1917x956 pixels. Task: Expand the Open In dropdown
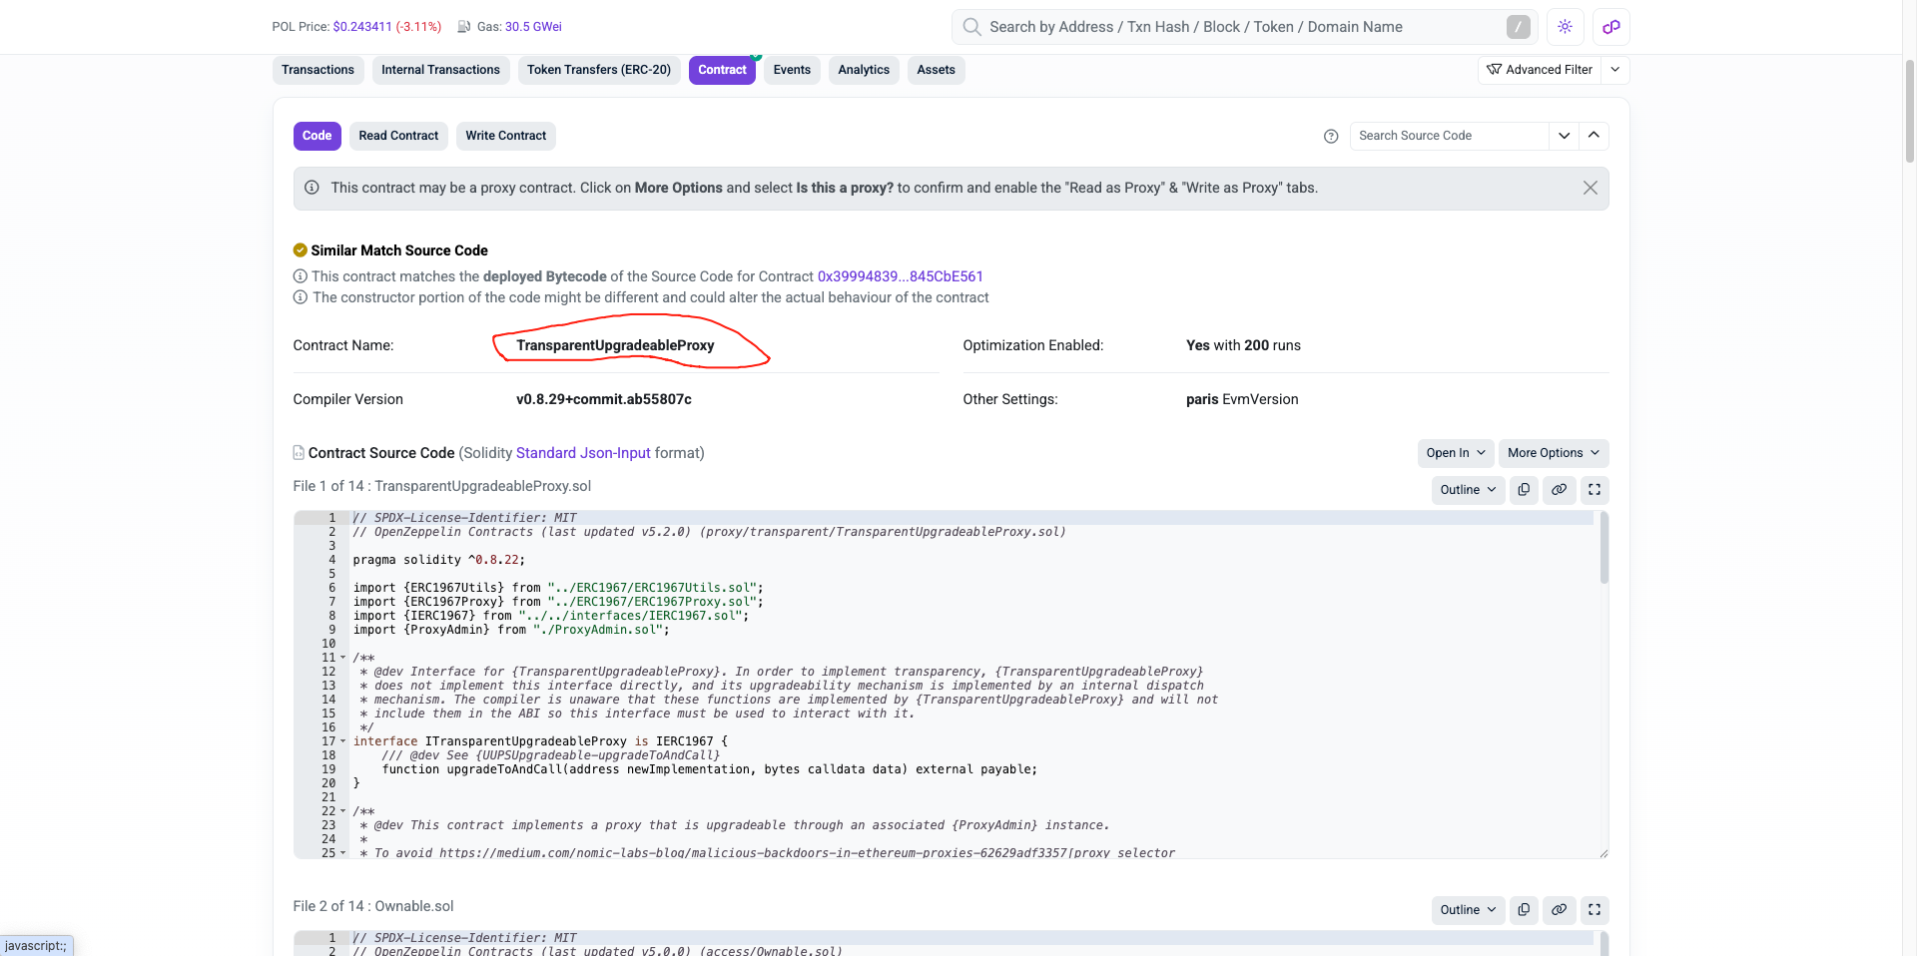(x=1455, y=453)
